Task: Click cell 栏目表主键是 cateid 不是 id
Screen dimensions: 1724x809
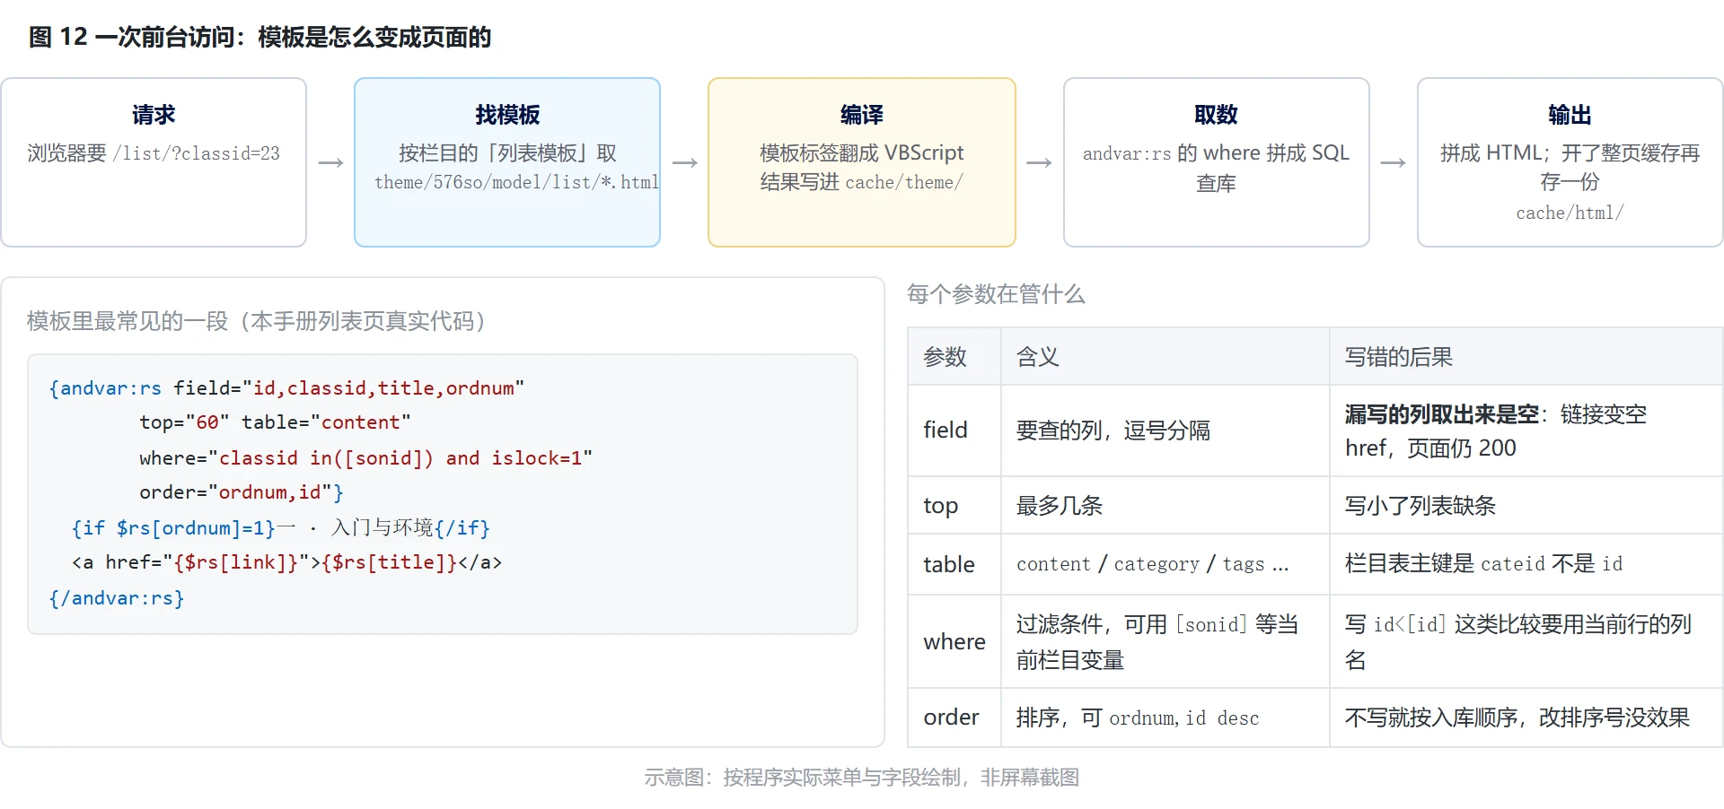Action: point(1526,564)
